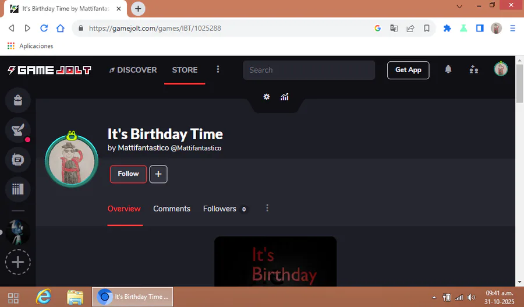Open the Windows Start button

click(13, 297)
